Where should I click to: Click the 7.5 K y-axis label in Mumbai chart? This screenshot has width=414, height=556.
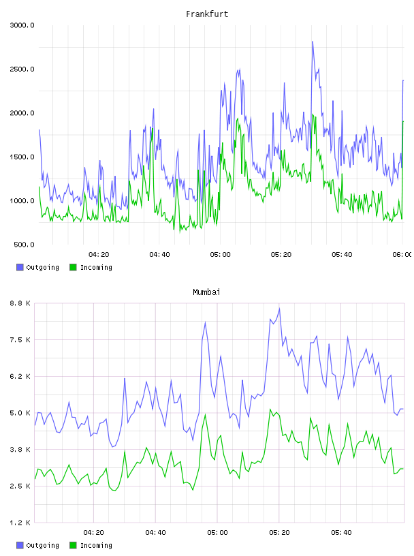pyautogui.click(x=20, y=340)
